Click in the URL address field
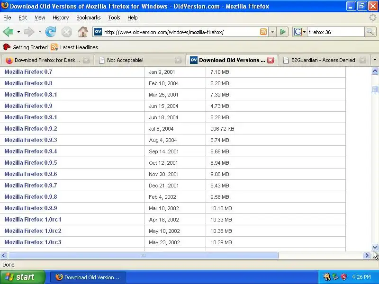This screenshot has height=284, width=379. click(180, 32)
